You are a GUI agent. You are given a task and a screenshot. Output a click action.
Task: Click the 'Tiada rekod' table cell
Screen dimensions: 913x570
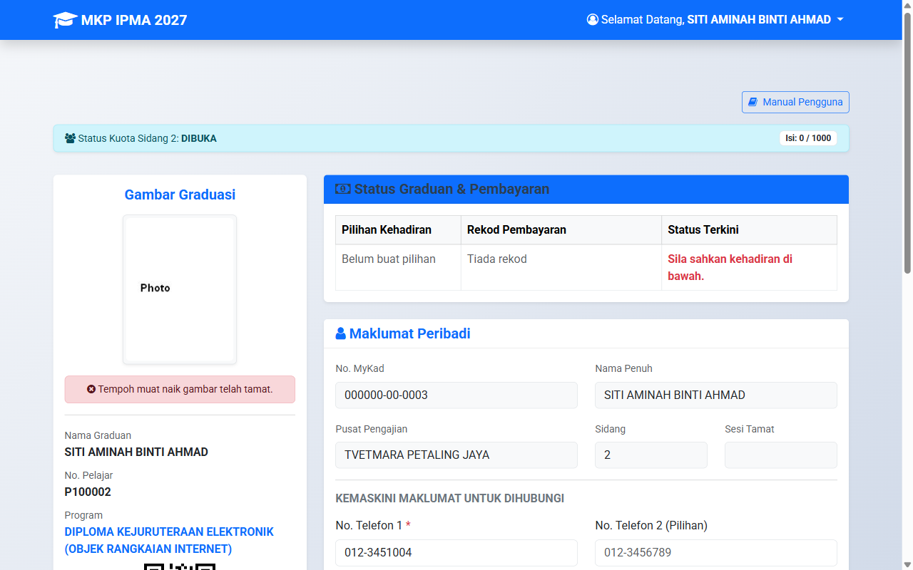click(x=561, y=267)
